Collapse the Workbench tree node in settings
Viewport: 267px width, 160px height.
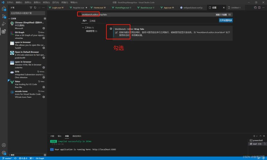tap(83, 28)
